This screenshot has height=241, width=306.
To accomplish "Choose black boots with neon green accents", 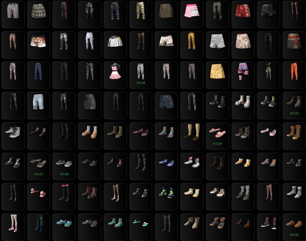I will [268, 101].
